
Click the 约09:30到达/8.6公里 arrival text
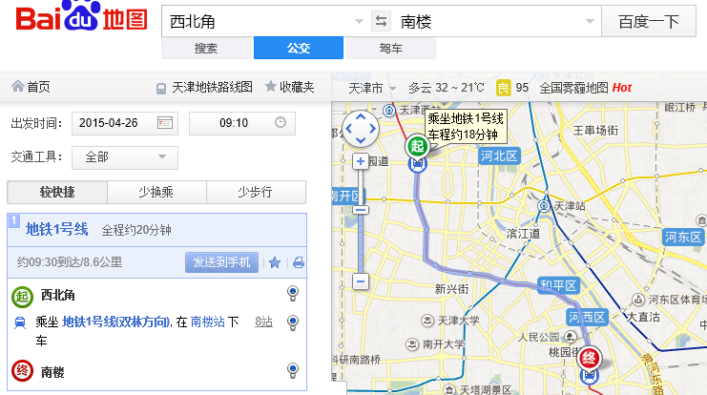(70, 262)
